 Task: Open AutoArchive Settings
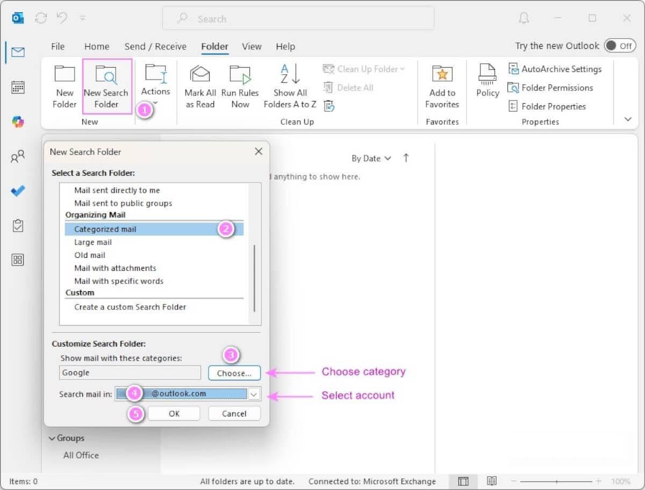(555, 69)
